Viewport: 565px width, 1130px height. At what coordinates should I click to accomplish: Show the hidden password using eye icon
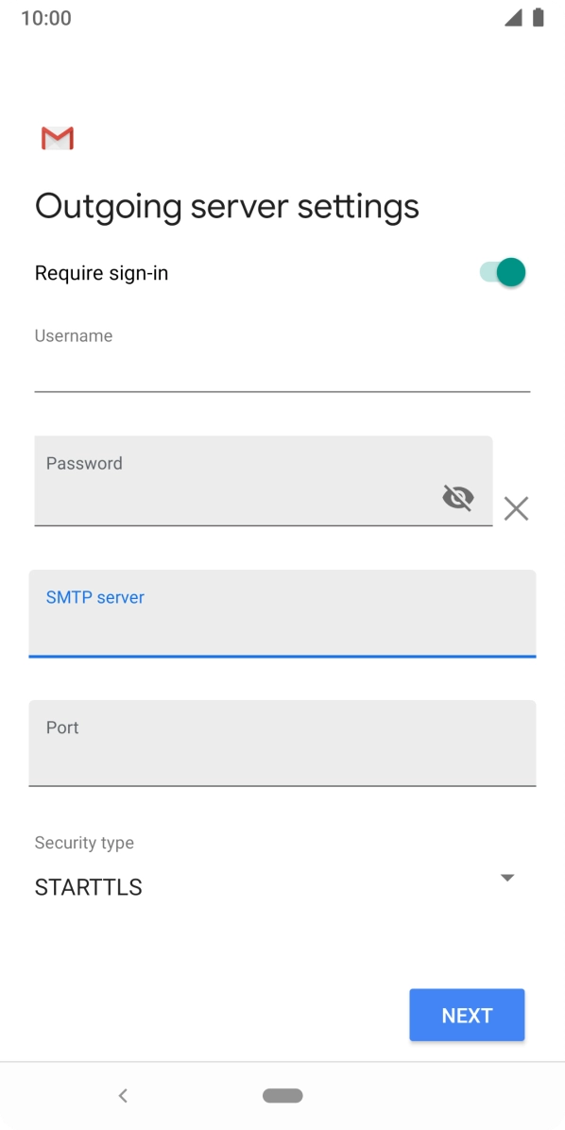click(458, 497)
